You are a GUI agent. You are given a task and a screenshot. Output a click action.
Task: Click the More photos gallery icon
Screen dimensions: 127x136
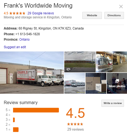tap(117, 81)
